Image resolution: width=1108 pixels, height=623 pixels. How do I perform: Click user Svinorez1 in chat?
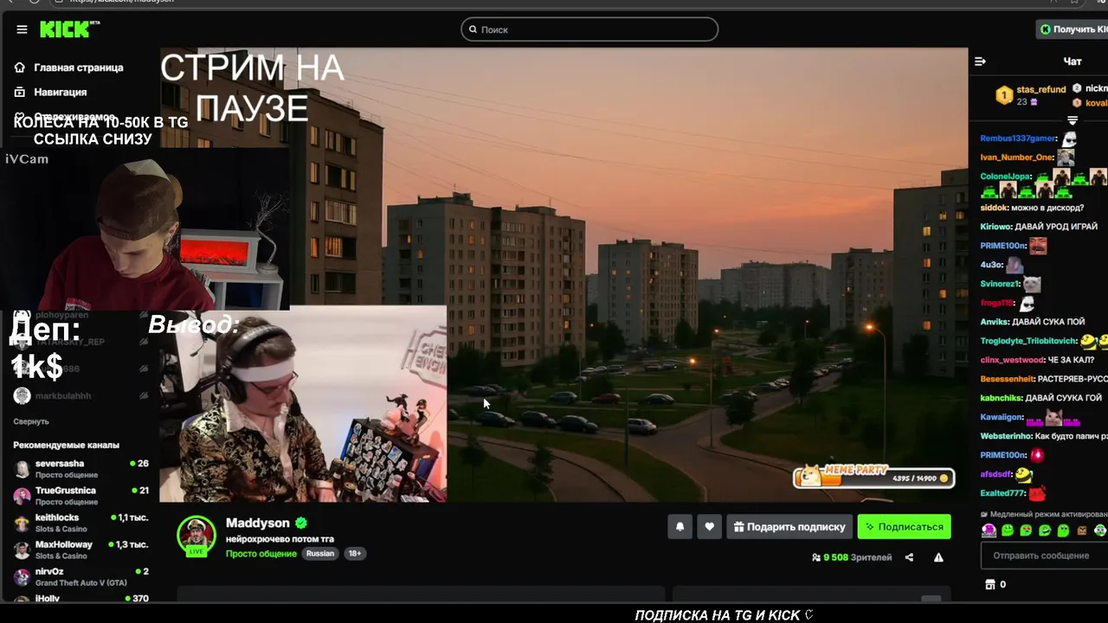click(1000, 284)
